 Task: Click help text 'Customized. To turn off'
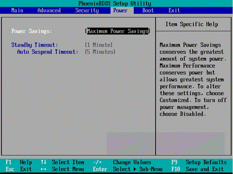click(193, 100)
